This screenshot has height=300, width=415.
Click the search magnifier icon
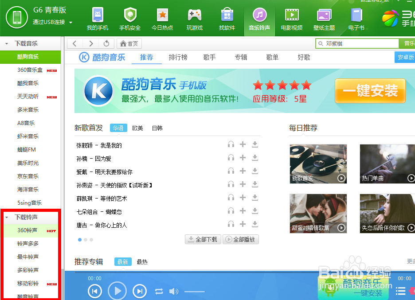pyautogui.click(x=321, y=44)
